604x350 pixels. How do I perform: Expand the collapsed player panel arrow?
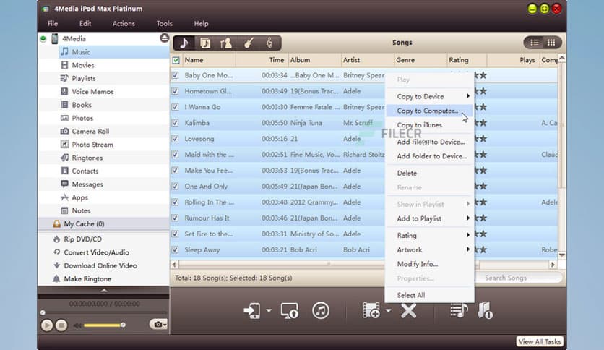tap(103, 290)
